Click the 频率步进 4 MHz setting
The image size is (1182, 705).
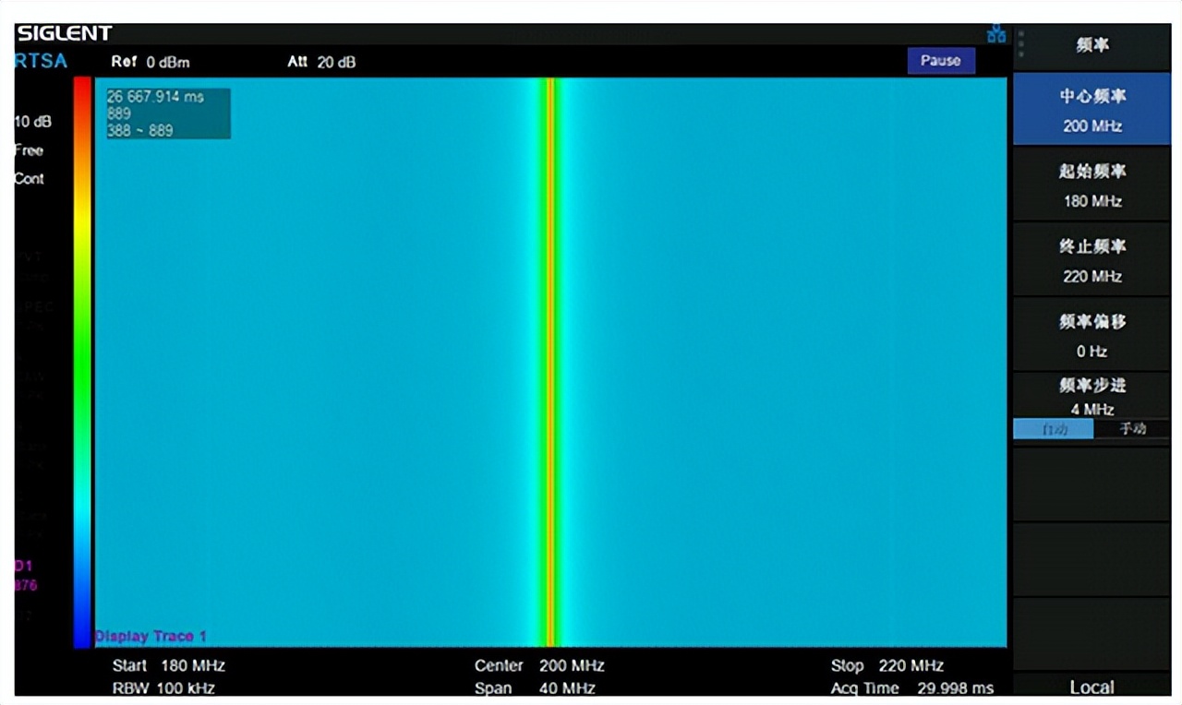tap(1092, 396)
